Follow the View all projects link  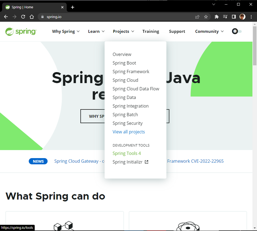tap(129, 132)
